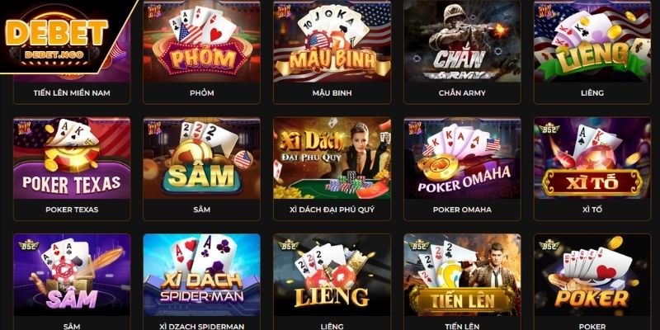This screenshot has height=330, width=660.
Task: Click the 'LIÊNG' label in the top row
Action: (x=592, y=93)
